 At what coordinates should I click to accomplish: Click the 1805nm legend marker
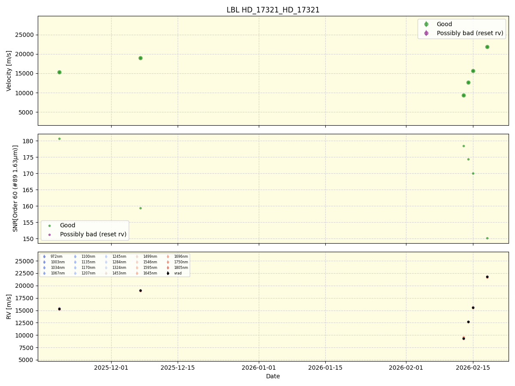168,268
